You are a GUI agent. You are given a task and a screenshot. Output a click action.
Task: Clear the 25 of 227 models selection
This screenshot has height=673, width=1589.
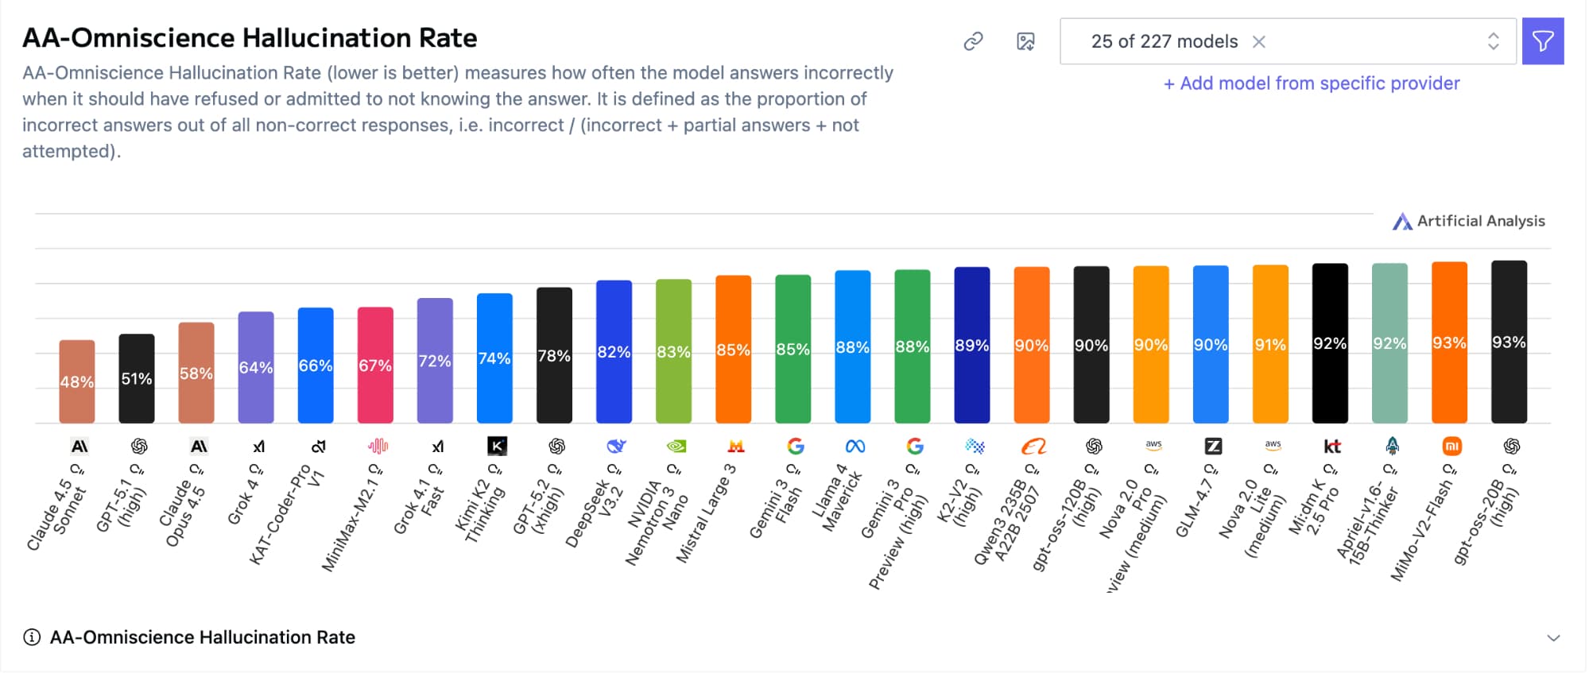pos(1259,41)
